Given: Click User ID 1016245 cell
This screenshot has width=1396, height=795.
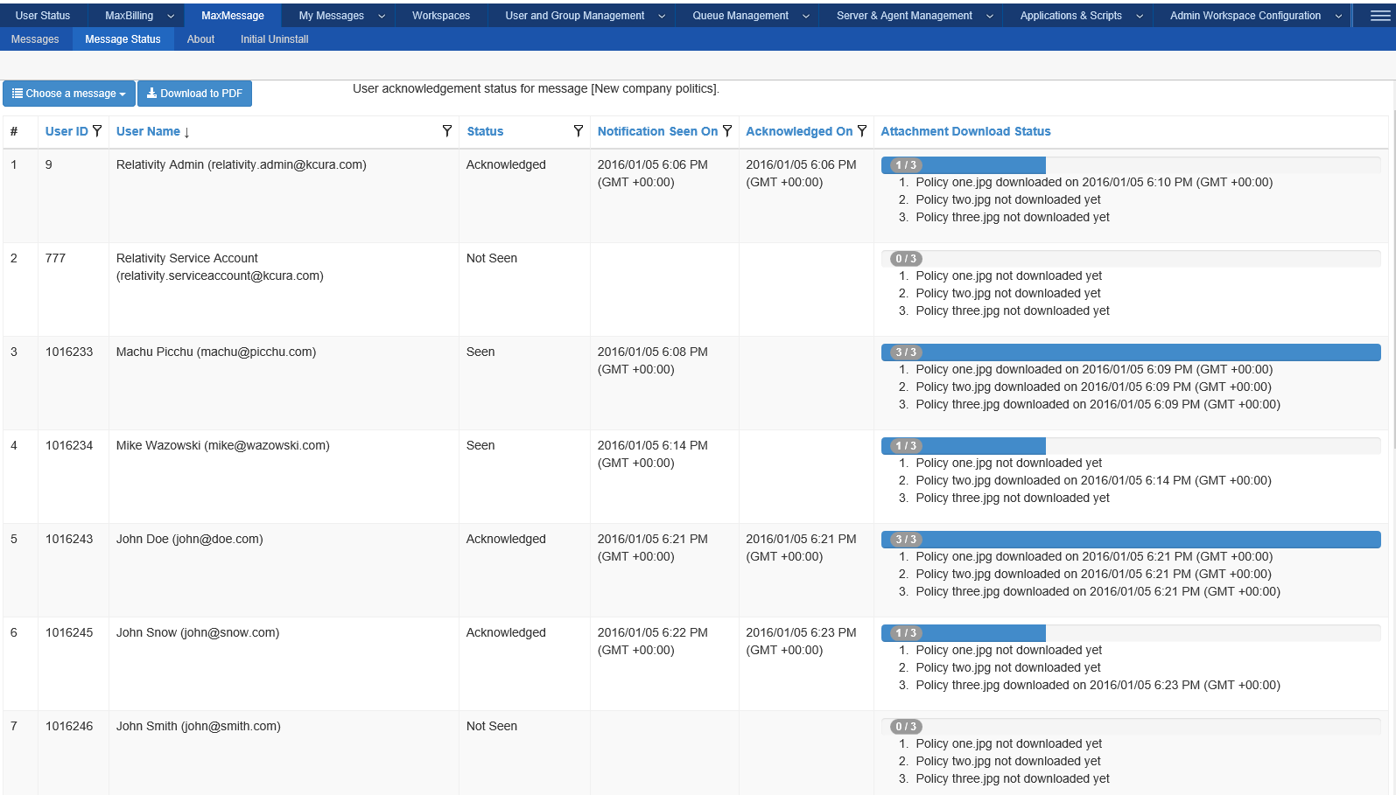Looking at the screenshot, I should tap(74, 664).
